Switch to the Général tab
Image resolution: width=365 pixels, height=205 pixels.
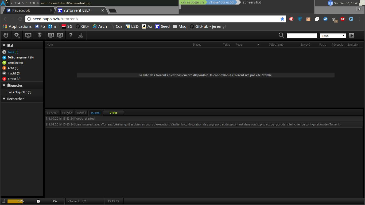pyautogui.click(x=52, y=113)
